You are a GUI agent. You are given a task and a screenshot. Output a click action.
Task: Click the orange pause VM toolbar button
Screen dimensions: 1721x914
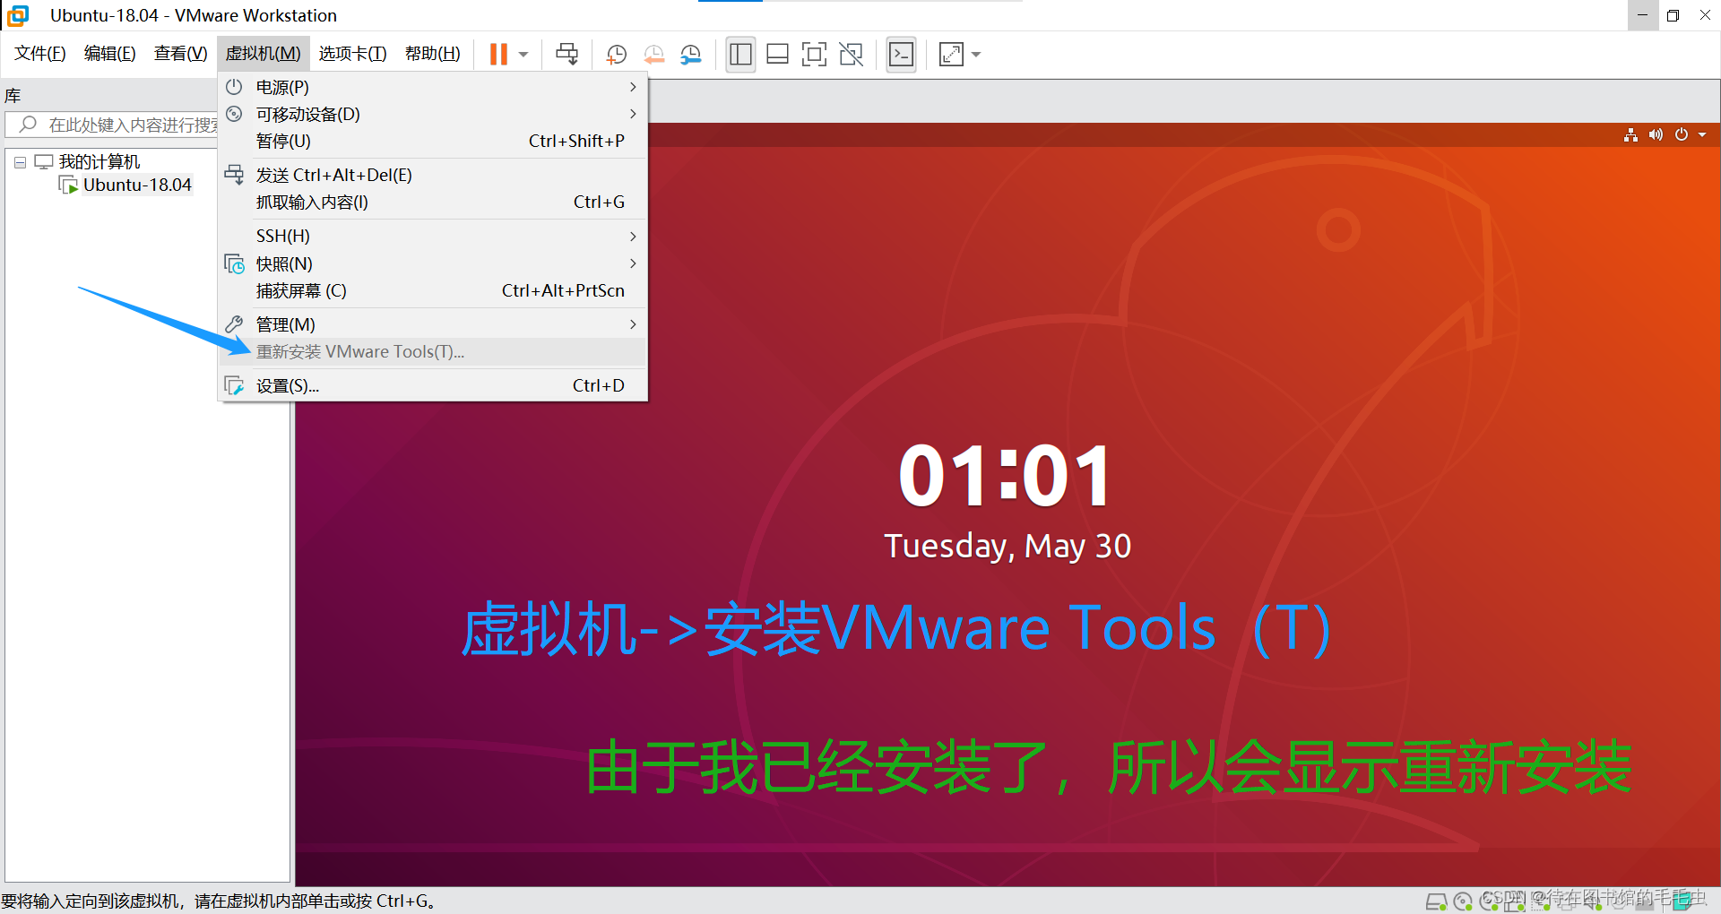[498, 54]
